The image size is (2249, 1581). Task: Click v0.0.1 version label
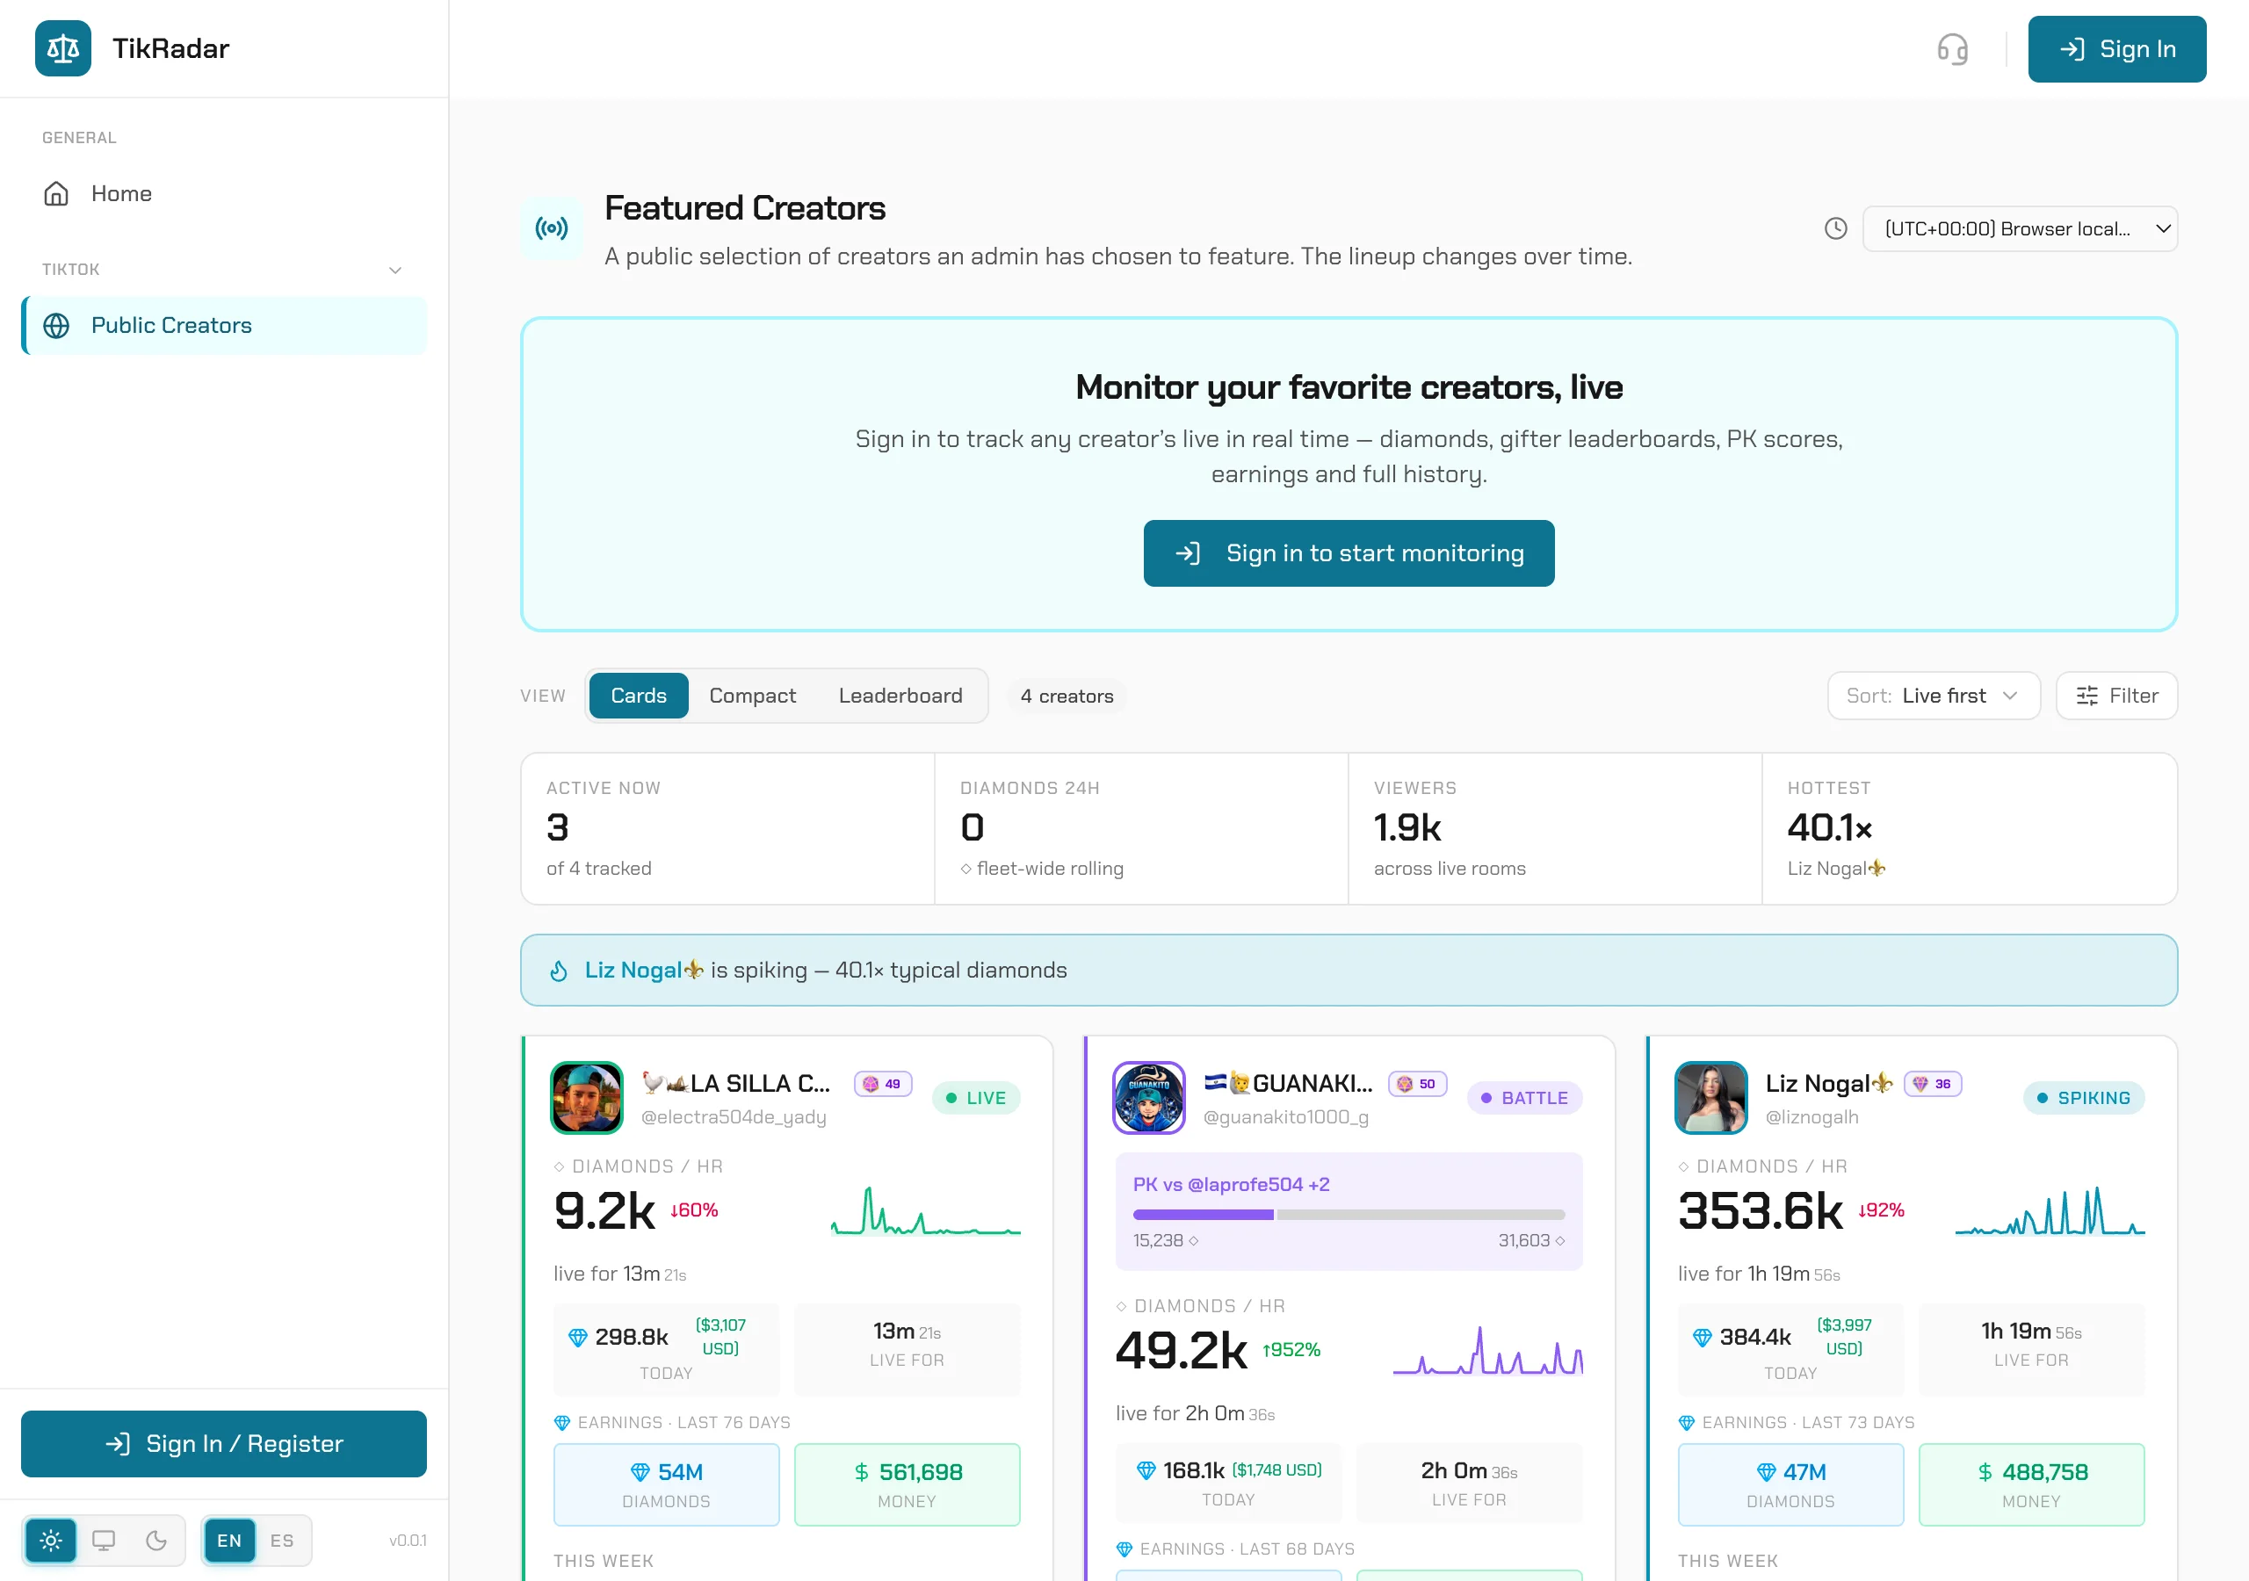pyautogui.click(x=408, y=1541)
